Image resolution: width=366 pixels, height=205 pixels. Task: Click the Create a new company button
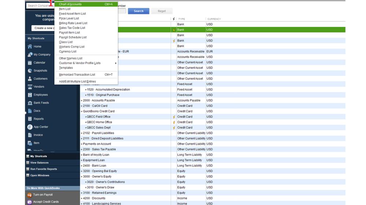click(43, 28)
